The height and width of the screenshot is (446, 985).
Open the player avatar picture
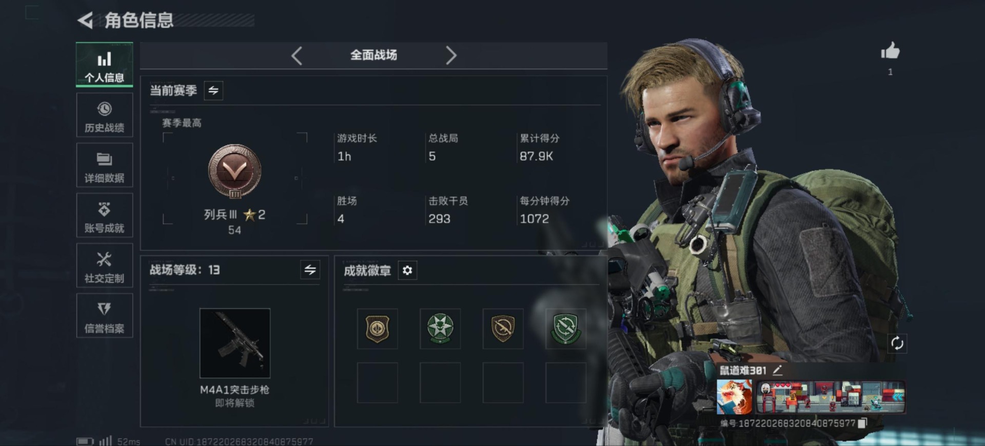tap(734, 397)
